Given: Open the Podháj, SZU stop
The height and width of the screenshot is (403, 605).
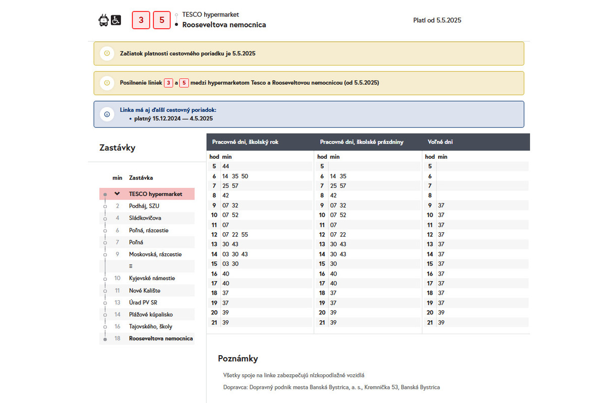Looking at the screenshot, I should click(x=144, y=206).
